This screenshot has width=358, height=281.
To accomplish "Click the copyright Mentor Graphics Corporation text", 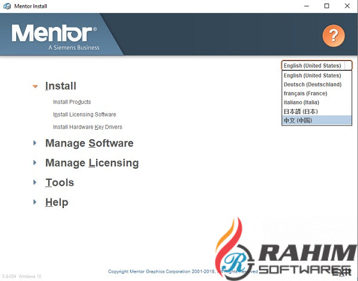I will pyautogui.click(x=183, y=271).
